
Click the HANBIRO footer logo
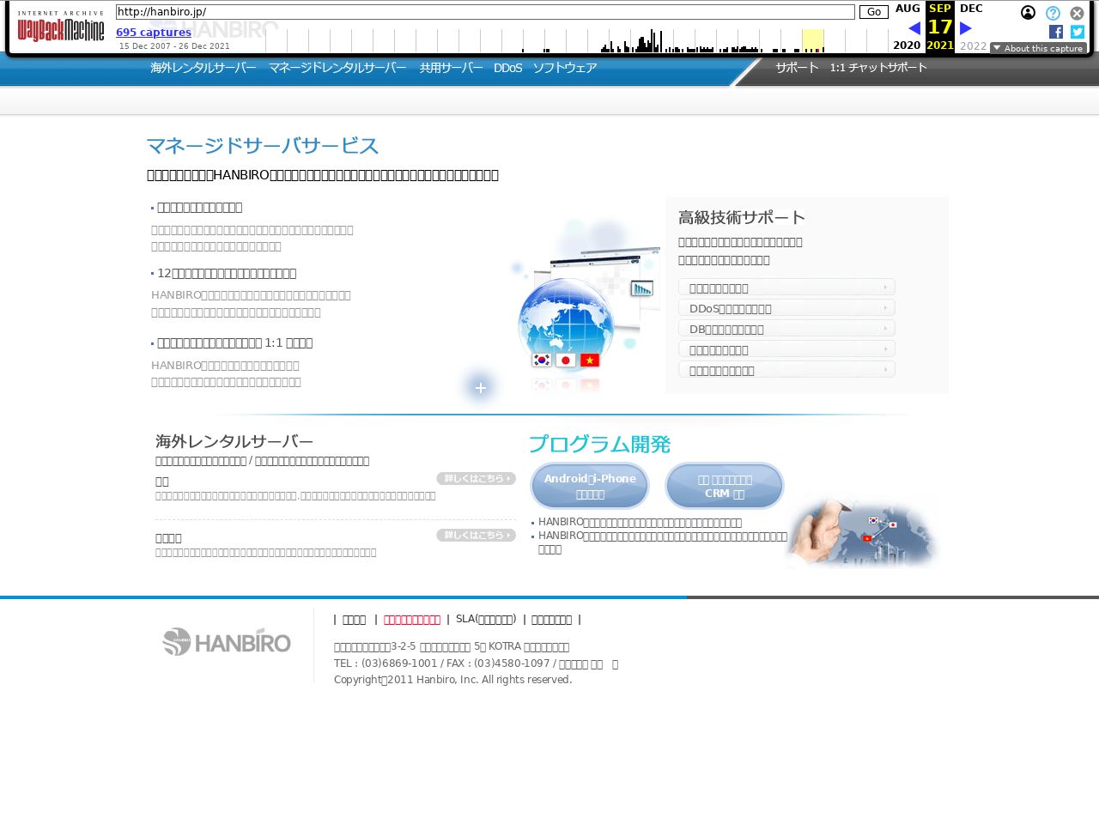pyautogui.click(x=227, y=641)
